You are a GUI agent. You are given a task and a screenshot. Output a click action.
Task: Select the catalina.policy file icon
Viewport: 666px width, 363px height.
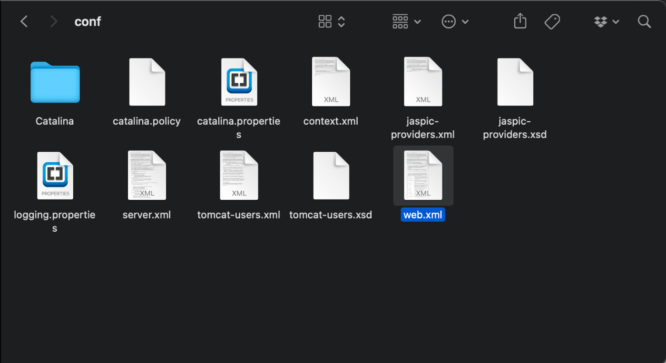(147, 82)
